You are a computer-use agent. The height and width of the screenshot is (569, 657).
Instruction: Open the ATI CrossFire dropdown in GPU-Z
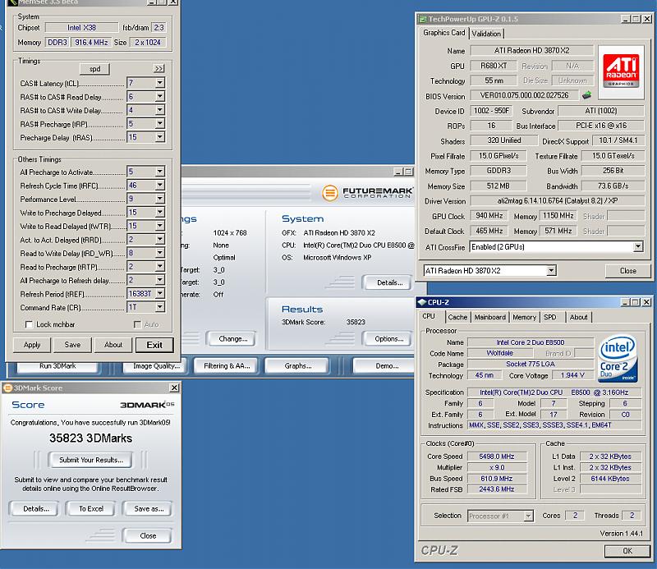(x=638, y=247)
